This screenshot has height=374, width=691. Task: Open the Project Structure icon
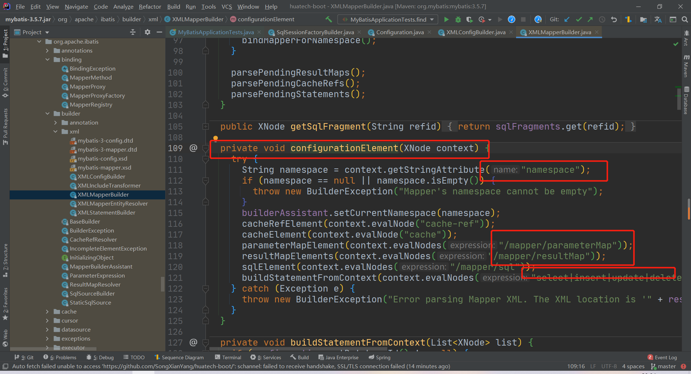coord(643,19)
